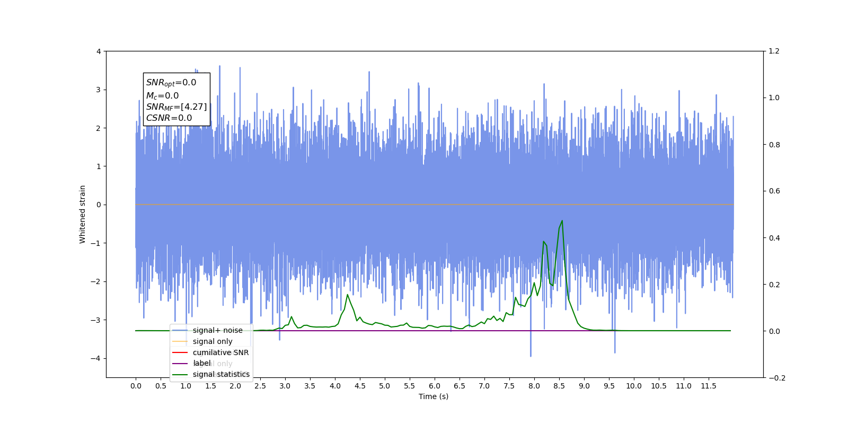Image resolution: width=848 pixels, height=424 pixels.
Task: Click the −4 tick on the left strain axis
Action: point(96,358)
